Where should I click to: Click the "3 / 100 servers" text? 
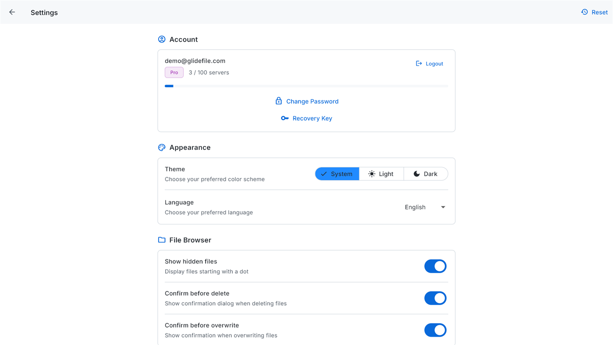209,72
